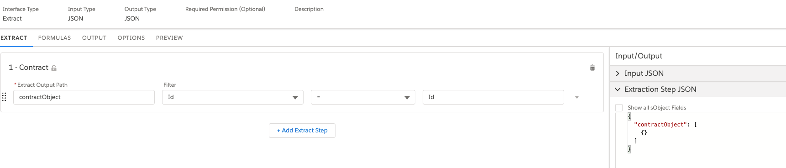Click the JSON fold marker at opening brace
The width and height of the screenshot is (786, 168).
(629, 116)
